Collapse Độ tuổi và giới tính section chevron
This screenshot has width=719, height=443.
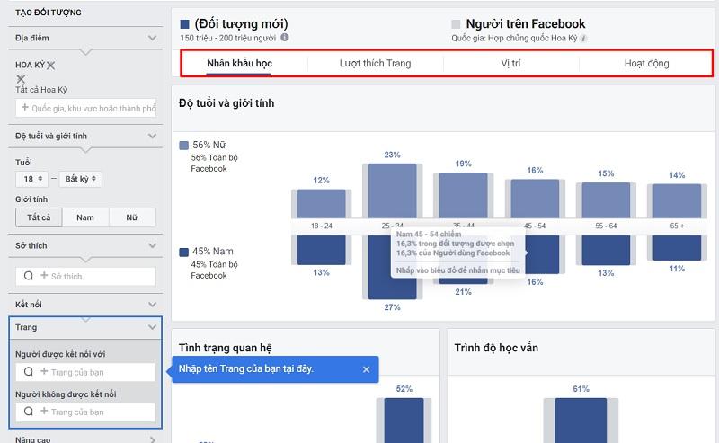pyautogui.click(x=152, y=136)
